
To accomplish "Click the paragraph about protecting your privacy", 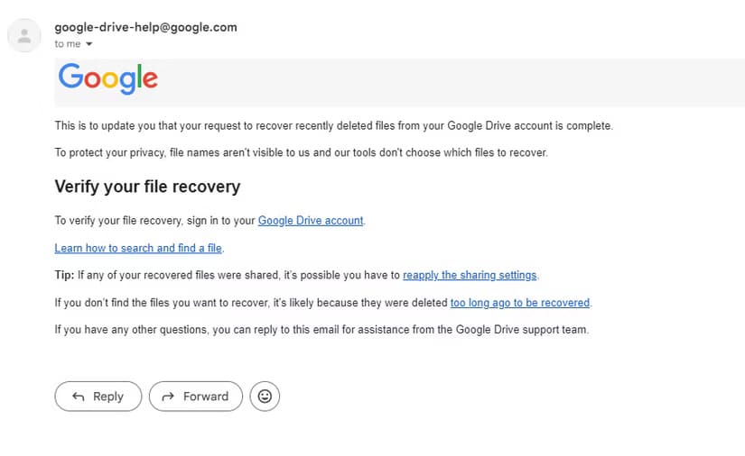I will [302, 152].
